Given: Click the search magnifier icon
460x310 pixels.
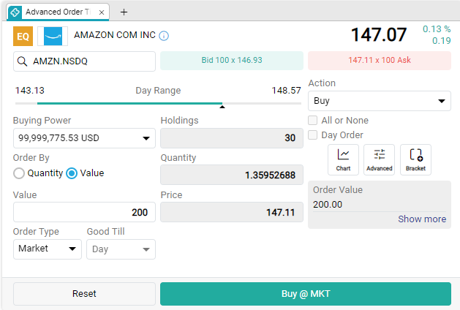Looking at the screenshot, I should pyautogui.click(x=22, y=61).
